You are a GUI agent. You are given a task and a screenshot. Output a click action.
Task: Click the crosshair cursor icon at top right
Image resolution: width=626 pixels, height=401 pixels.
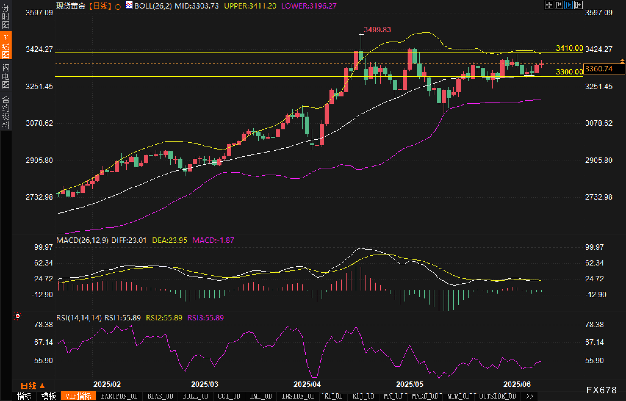point(549,5)
